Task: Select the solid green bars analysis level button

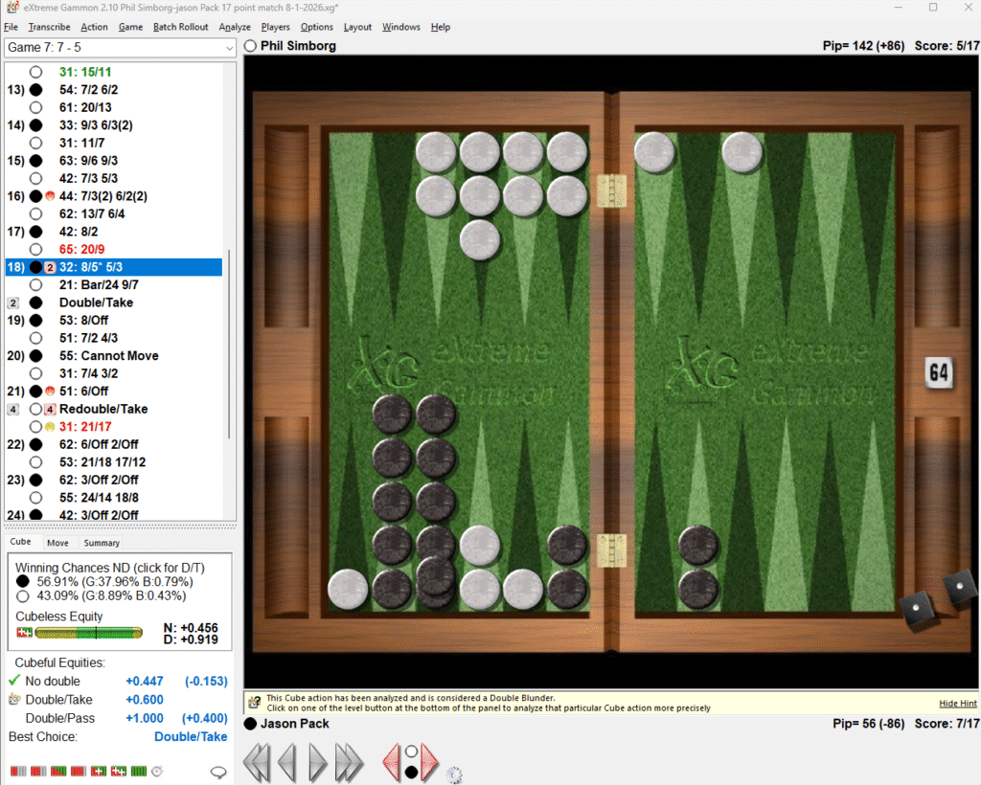Action: coord(138,772)
